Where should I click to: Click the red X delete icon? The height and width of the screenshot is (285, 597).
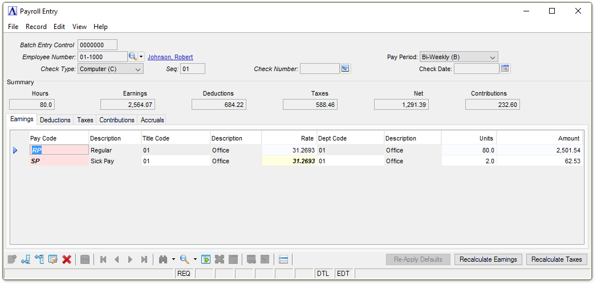(67, 259)
